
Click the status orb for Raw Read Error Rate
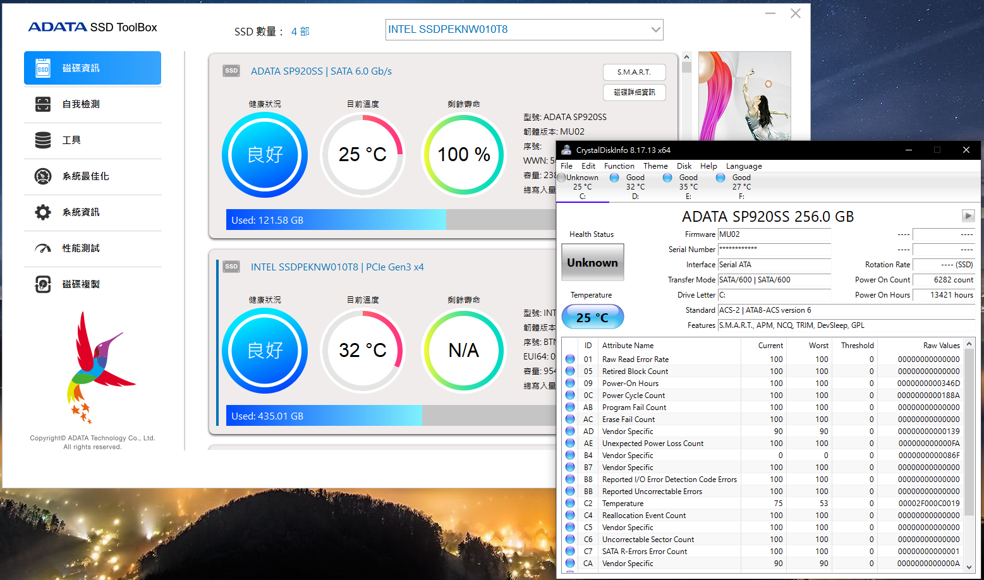coord(570,359)
